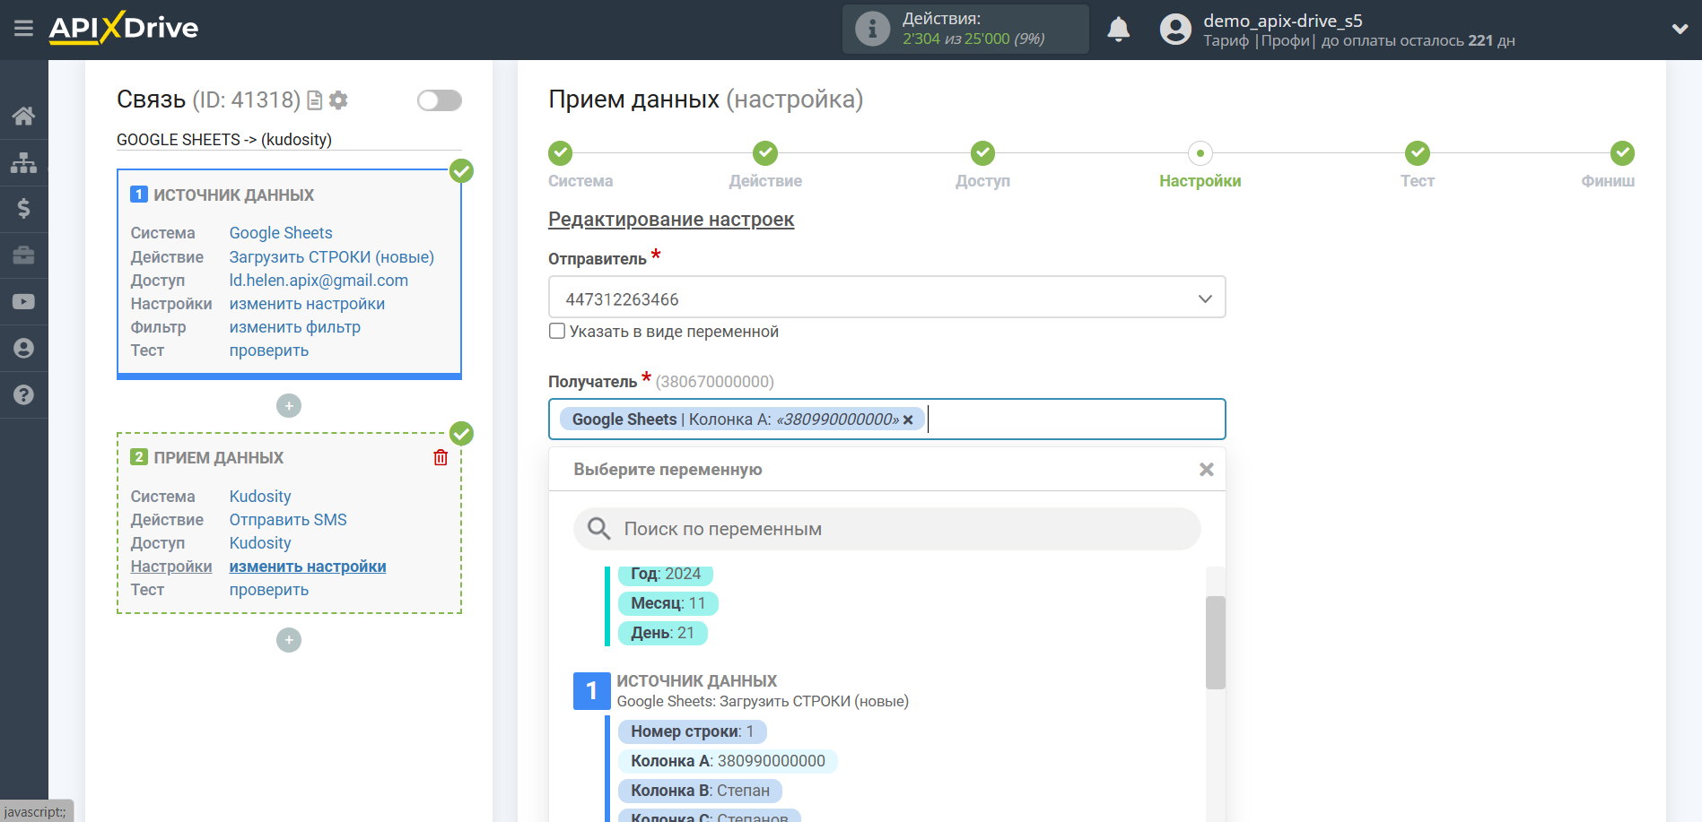Select the День: 21 variable
Viewport: 1702px width, 822px height.
663,633
